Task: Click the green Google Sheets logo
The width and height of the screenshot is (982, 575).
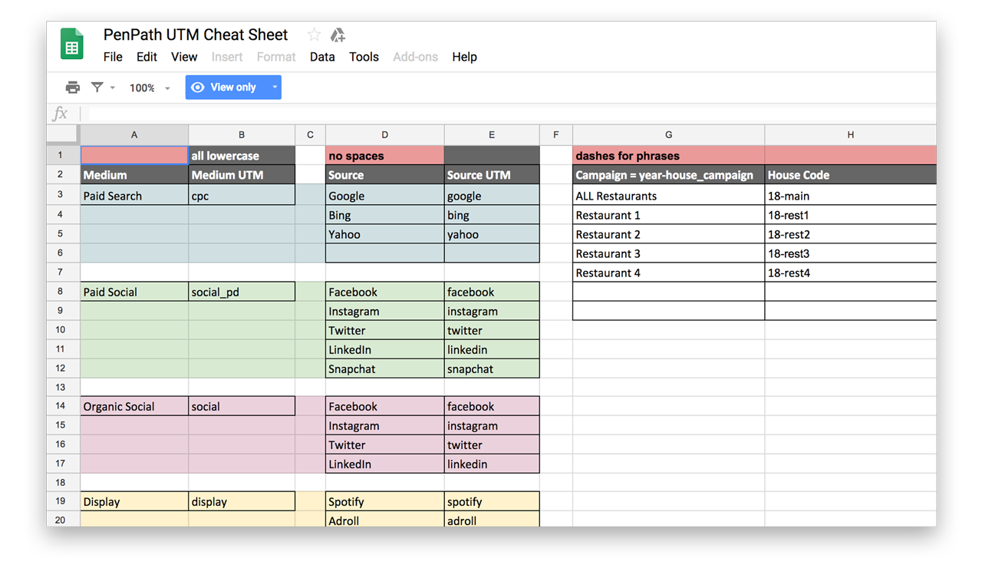Action: (71, 44)
